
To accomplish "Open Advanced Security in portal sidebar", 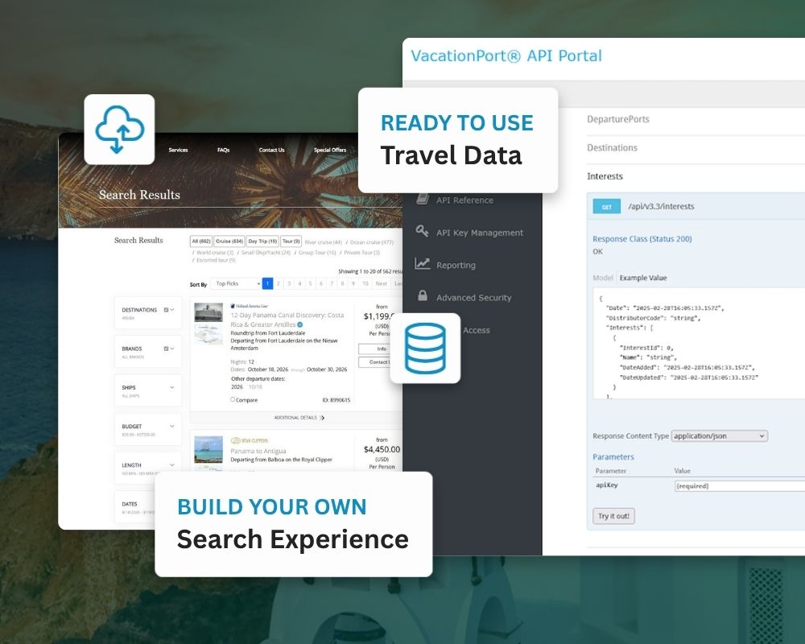I will point(474,297).
